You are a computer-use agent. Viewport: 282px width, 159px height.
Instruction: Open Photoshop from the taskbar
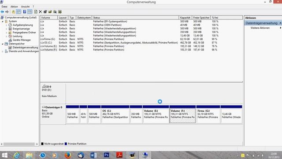(106, 155)
